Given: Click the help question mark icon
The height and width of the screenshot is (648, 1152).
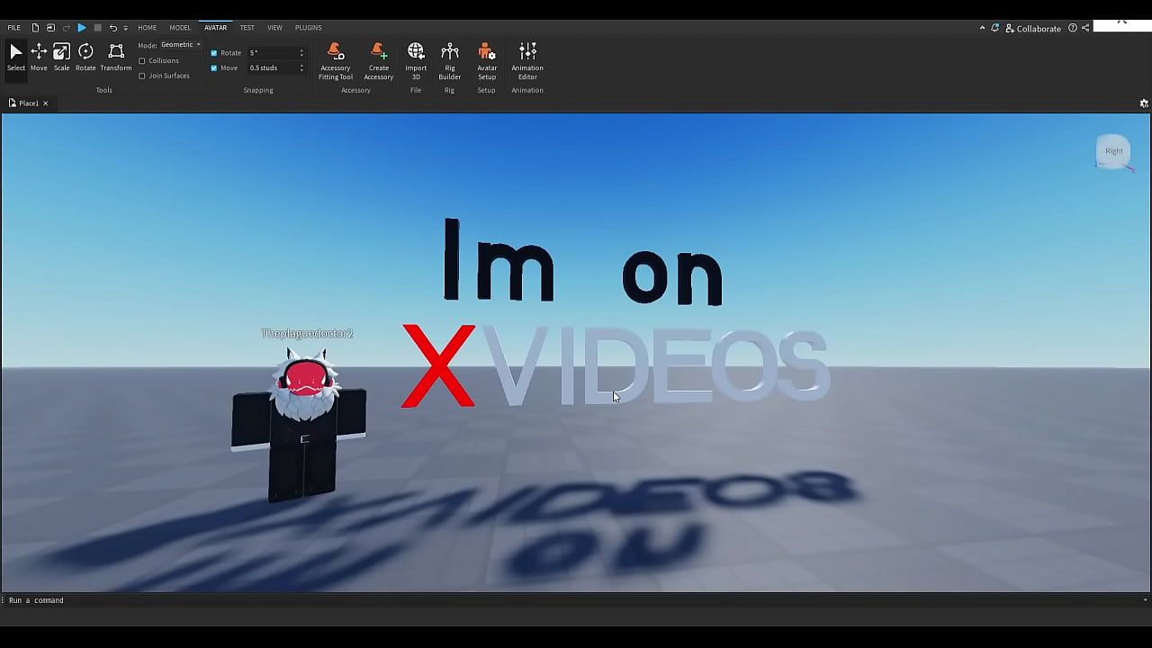Looking at the screenshot, I should (x=1072, y=28).
